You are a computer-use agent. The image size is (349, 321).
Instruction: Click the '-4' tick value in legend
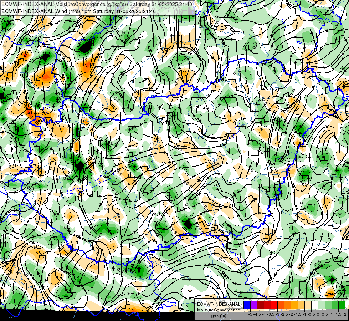pyautogui.click(x=264, y=314)
